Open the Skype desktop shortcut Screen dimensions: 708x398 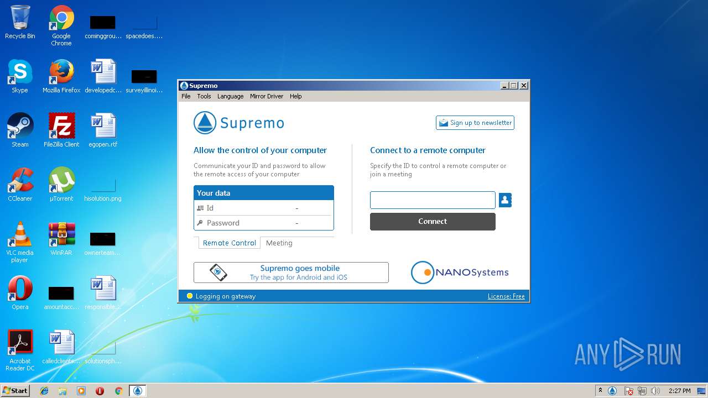(x=20, y=76)
